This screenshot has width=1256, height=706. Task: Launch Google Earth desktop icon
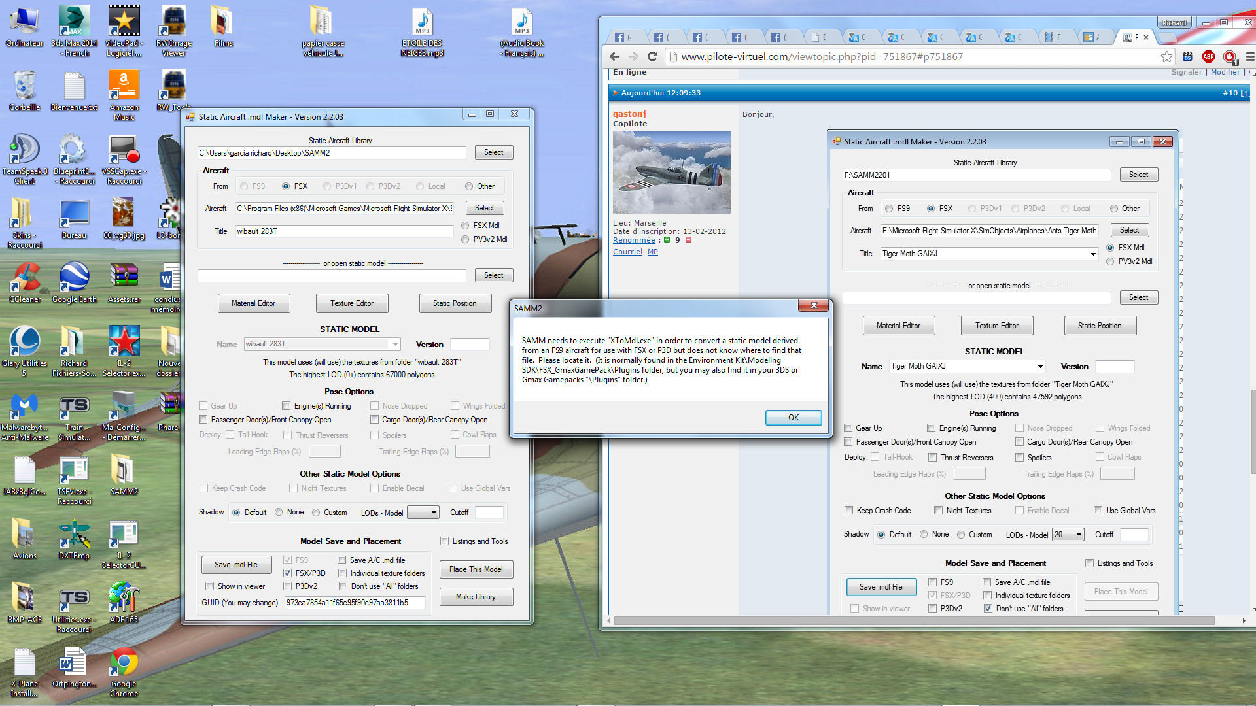point(74,282)
